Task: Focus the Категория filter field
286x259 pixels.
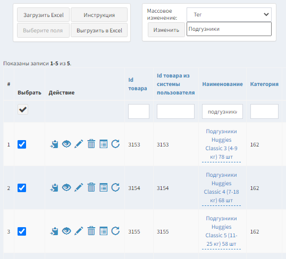Action: coord(264,111)
